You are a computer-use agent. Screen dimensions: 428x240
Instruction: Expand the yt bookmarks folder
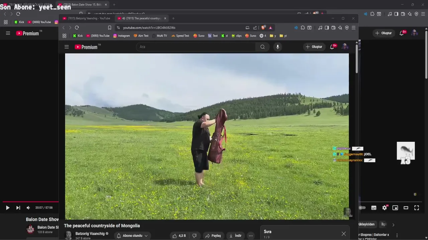click(x=283, y=36)
